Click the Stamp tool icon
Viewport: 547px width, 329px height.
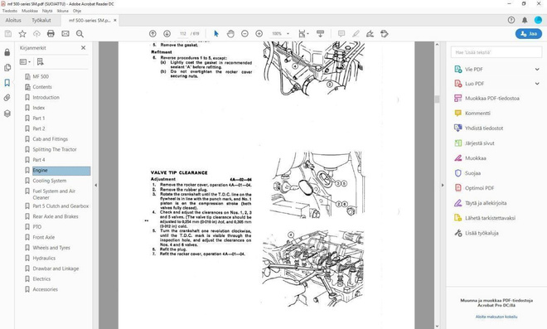pos(385,34)
